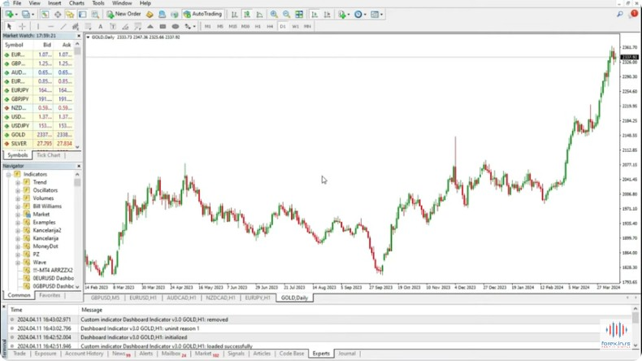Open the Data Window icon
This screenshot has height=361, width=642.
tap(58, 15)
